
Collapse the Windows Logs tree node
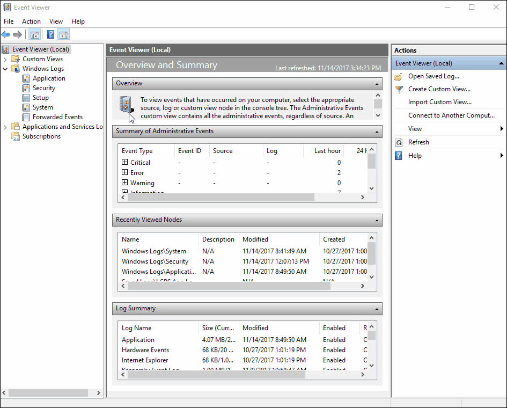(5, 69)
